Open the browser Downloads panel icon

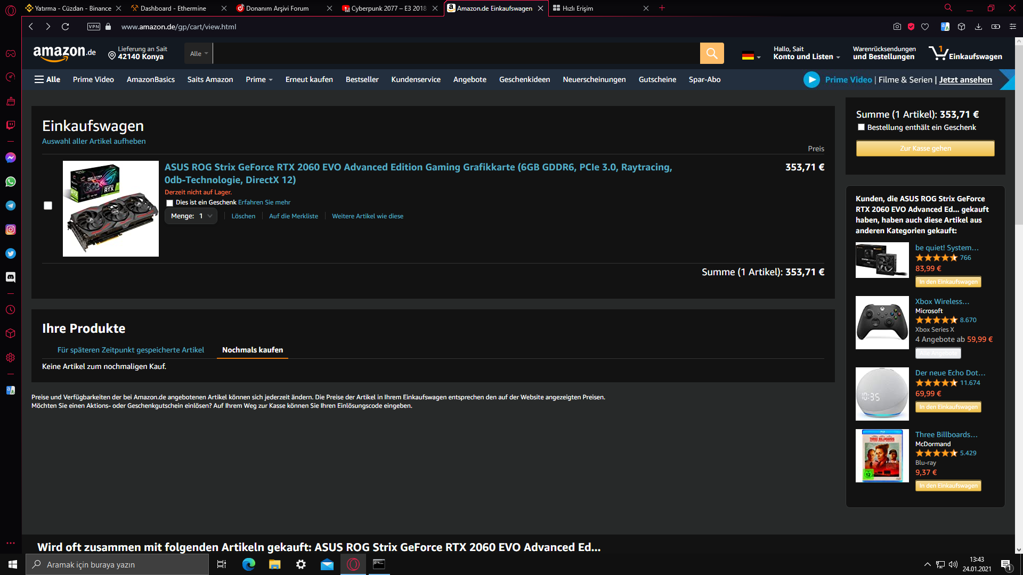(x=979, y=27)
